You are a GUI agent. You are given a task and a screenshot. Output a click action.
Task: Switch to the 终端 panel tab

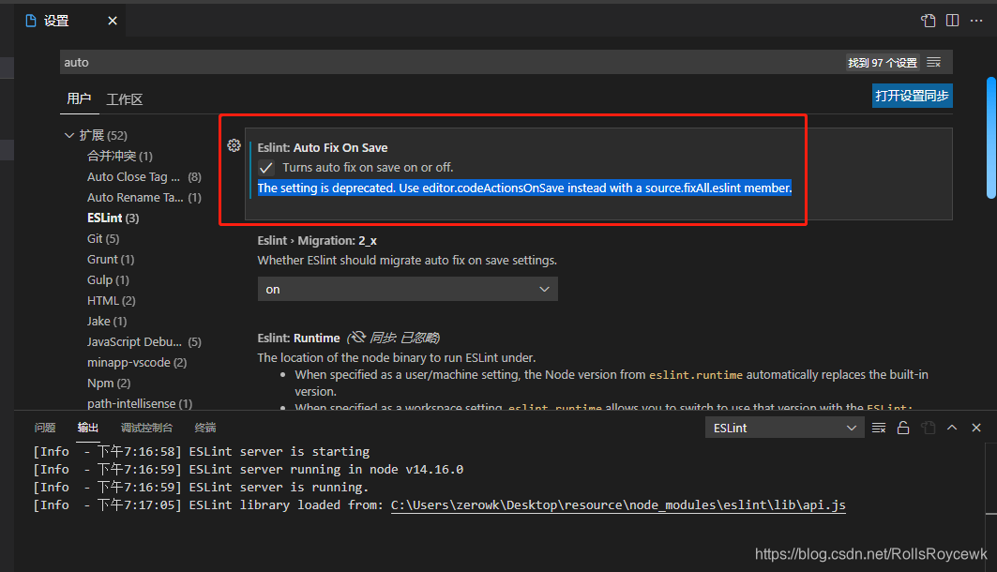[x=204, y=428]
